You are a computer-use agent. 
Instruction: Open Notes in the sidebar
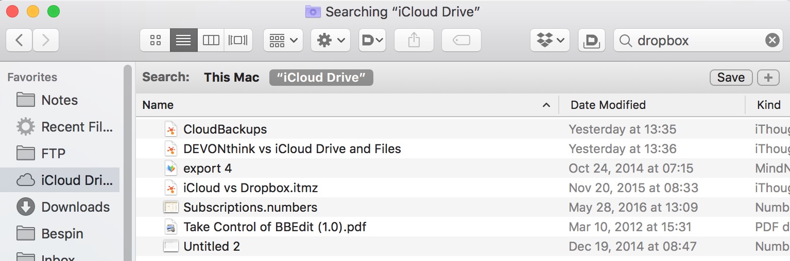(60, 100)
